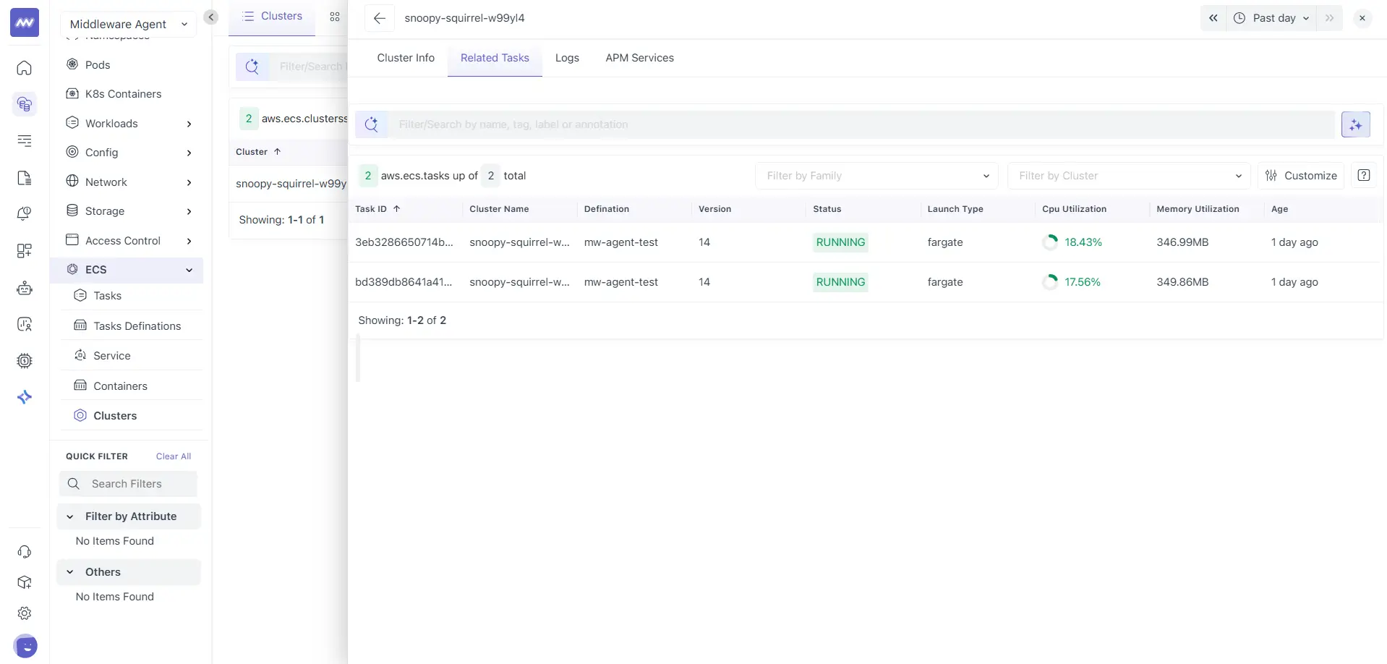
Task: Open the Filter by Family dropdown
Action: 876,175
